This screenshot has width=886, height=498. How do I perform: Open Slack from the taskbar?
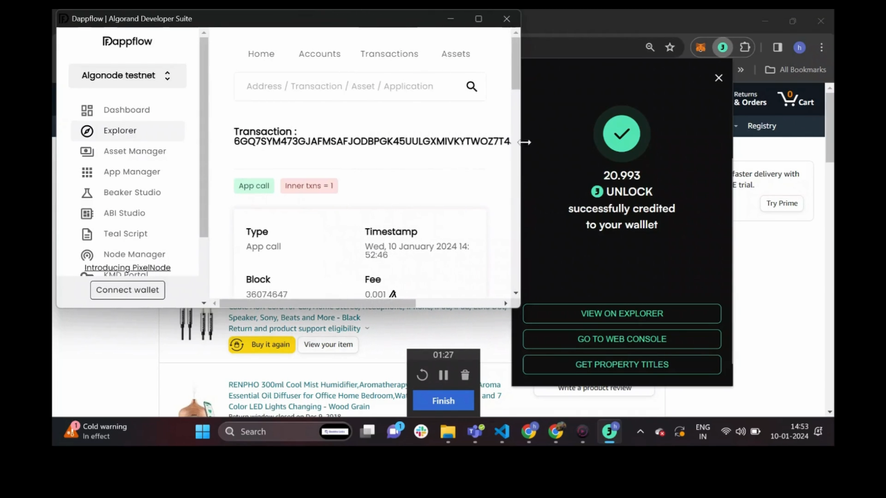421,432
